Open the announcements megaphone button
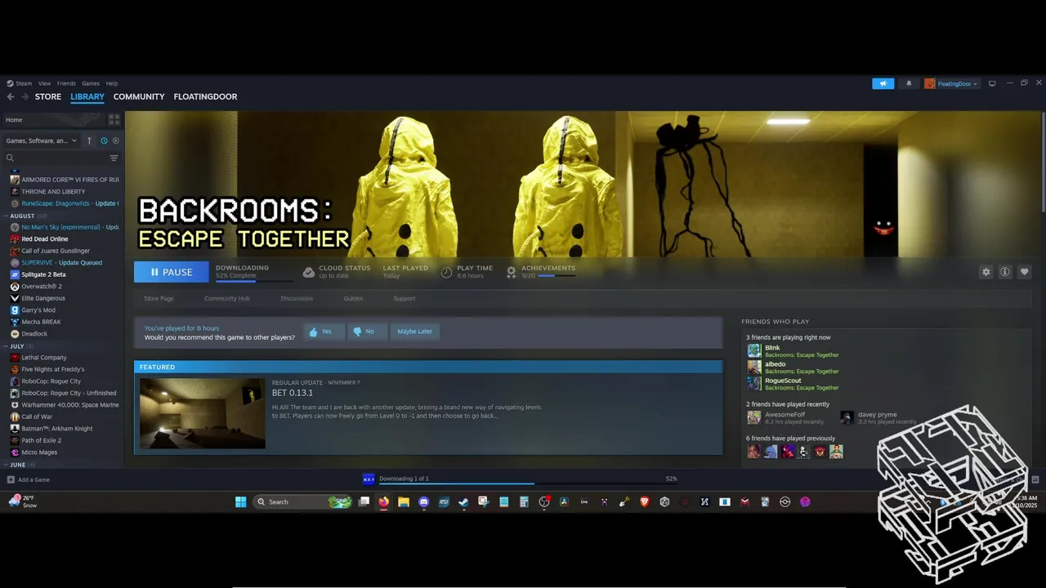 coord(883,83)
